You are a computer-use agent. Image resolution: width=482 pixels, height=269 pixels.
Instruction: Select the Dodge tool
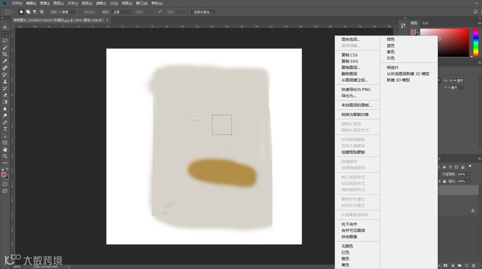coord(5,115)
